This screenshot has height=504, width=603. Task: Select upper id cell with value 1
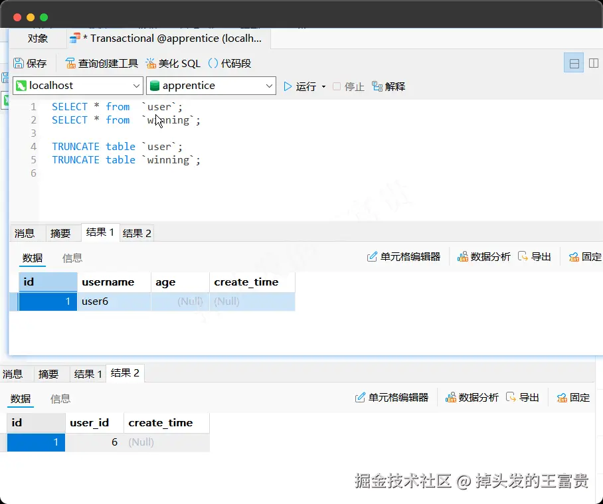[48, 301]
